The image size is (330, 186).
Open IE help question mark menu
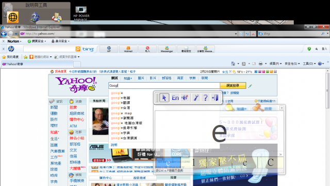[x=321, y=64]
